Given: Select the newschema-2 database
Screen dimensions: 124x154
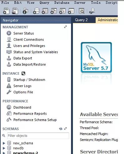Looking at the screenshot, I should coord(26,153).
